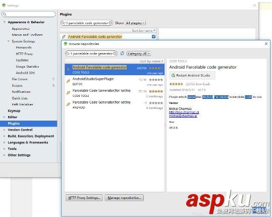Click the plug icon beside AndroidStudioSuperPlugin
Viewport: 272px width, 217px height.
(x=68, y=81)
